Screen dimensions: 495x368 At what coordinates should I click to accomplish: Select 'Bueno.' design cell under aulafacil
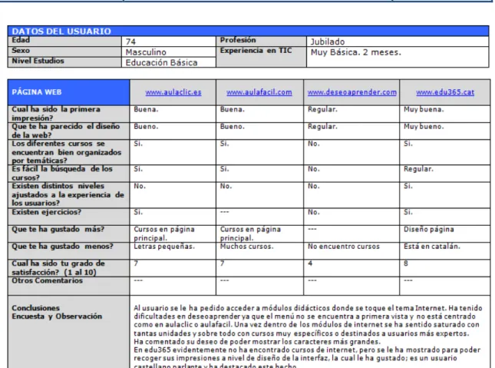tap(232, 127)
